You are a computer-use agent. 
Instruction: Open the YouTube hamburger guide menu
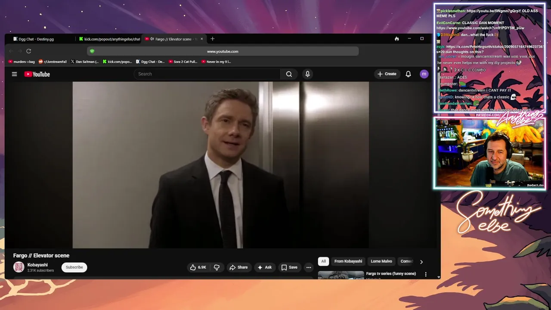[14, 74]
